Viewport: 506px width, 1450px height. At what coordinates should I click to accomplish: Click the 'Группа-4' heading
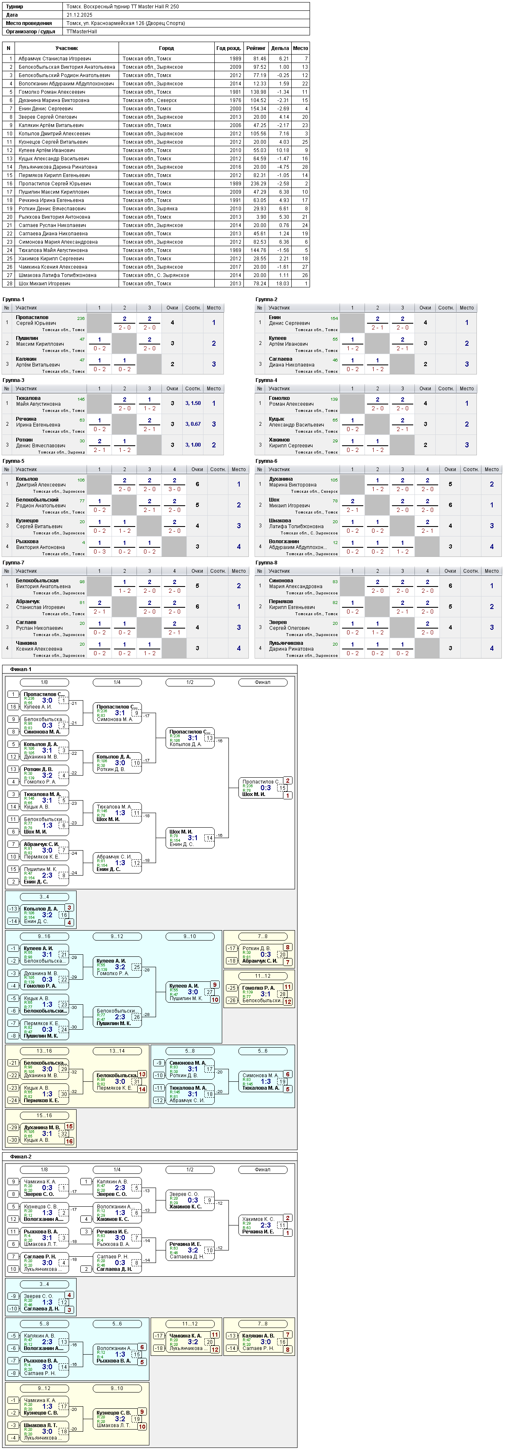266,380
